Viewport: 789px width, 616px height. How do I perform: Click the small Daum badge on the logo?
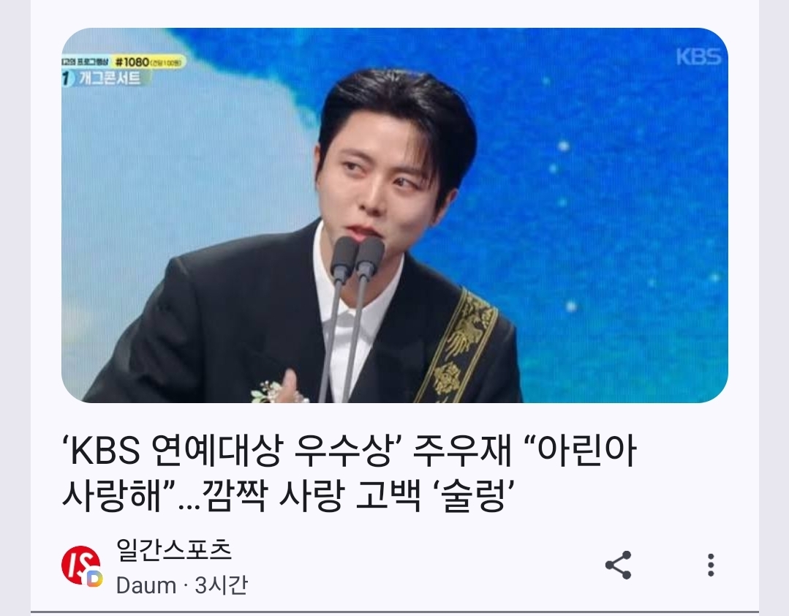click(x=94, y=579)
